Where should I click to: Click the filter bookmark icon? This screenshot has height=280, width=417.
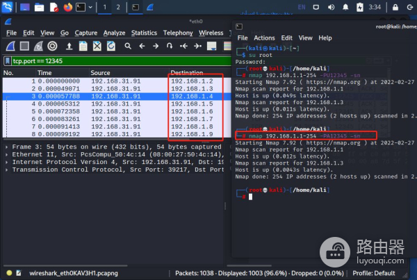tap(7, 61)
